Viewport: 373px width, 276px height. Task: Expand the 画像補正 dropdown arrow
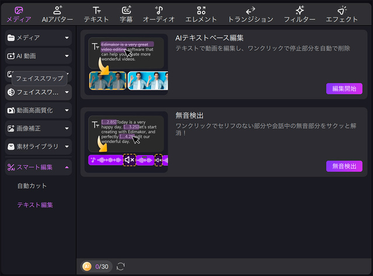click(x=67, y=128)
